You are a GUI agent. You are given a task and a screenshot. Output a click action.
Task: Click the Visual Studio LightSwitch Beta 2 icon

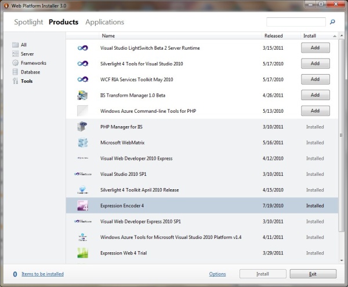(x=83, y=48)
